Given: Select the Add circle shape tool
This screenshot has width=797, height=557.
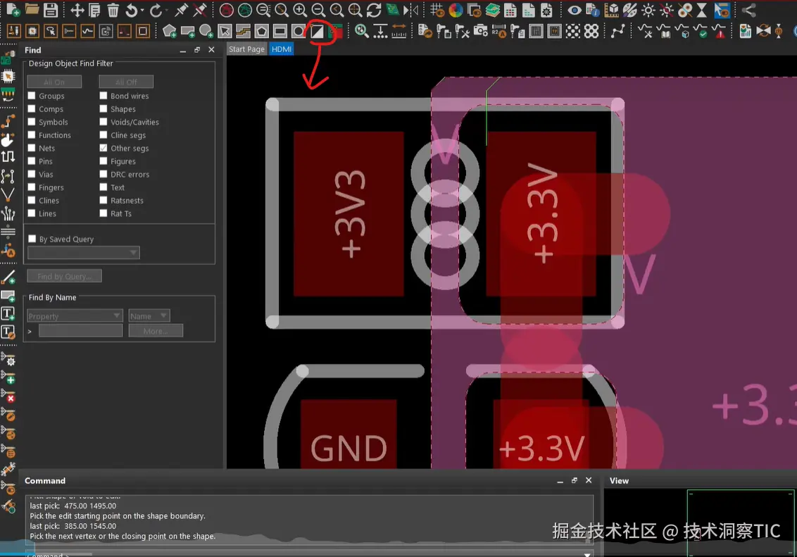Looking at the screenshot, I should pyautogui.click(x=206, y=32).
